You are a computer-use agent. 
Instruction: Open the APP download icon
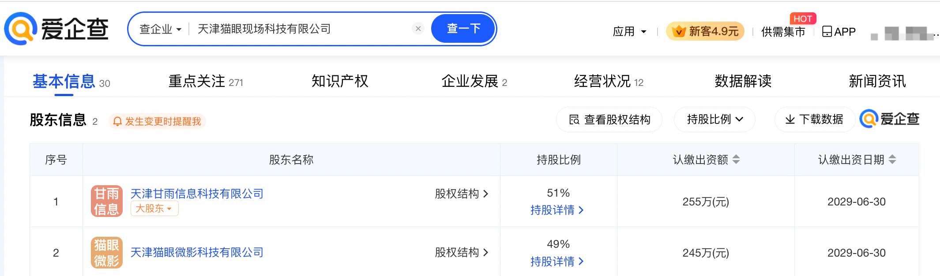[x=827, y=31]
